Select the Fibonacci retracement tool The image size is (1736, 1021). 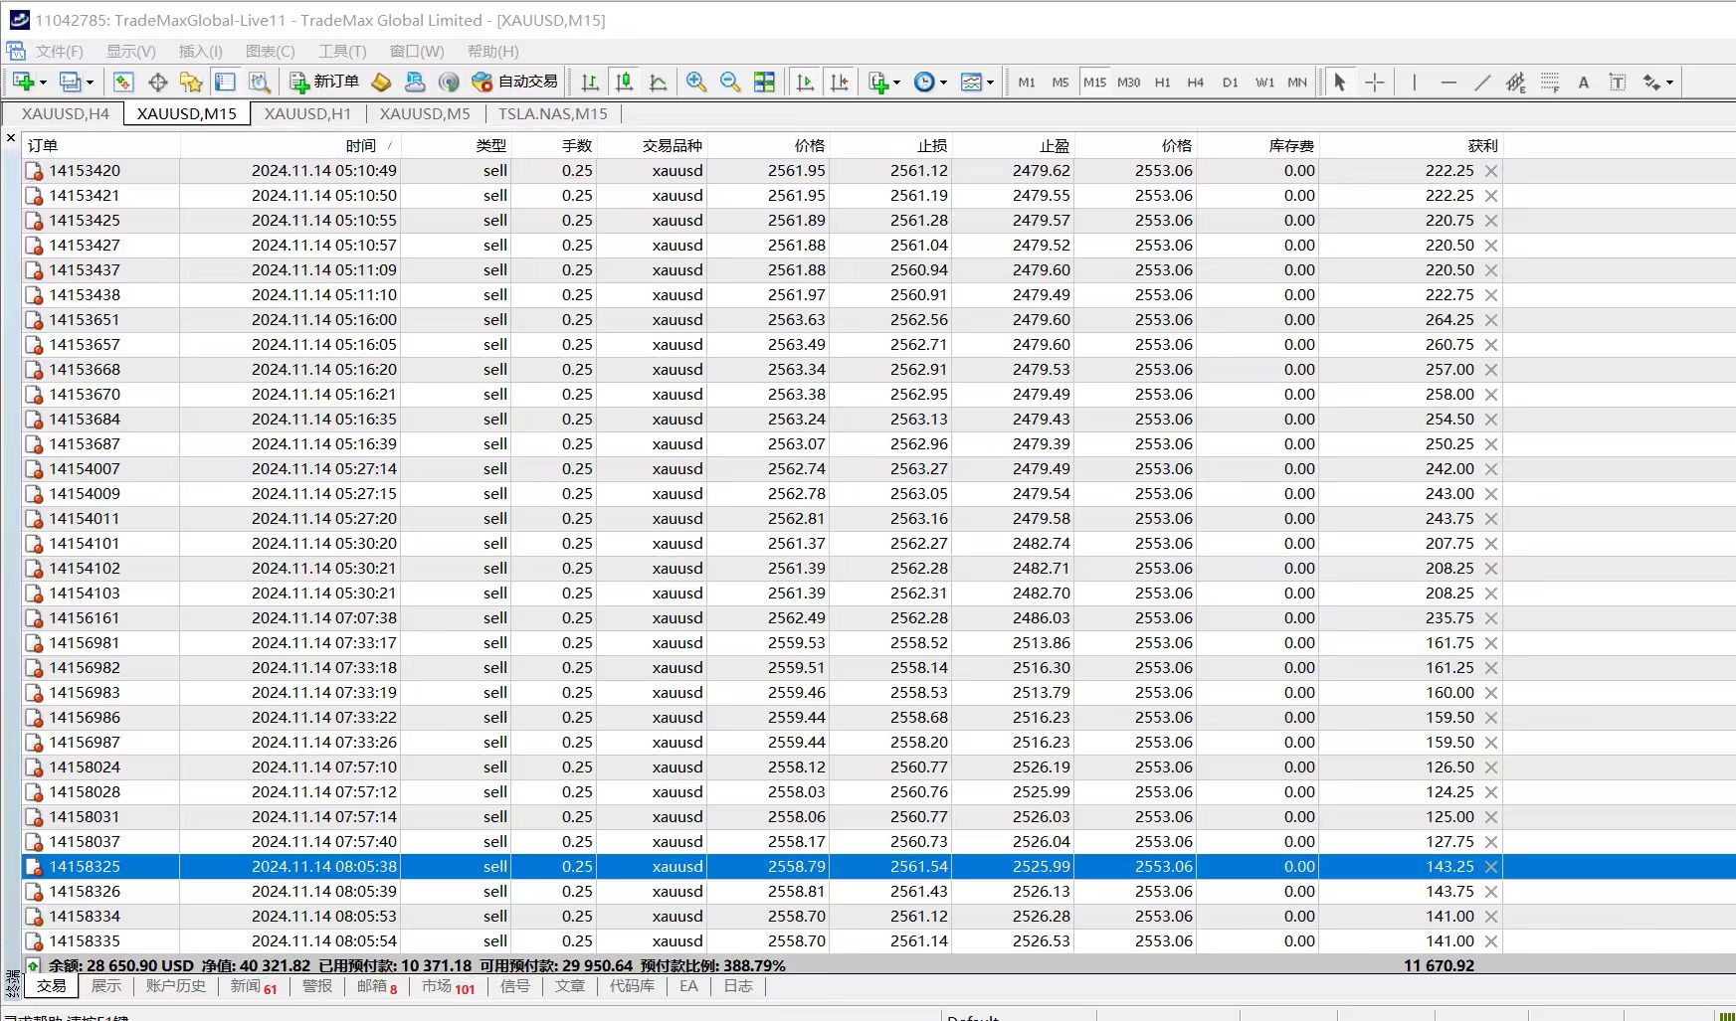[1550, 83]
